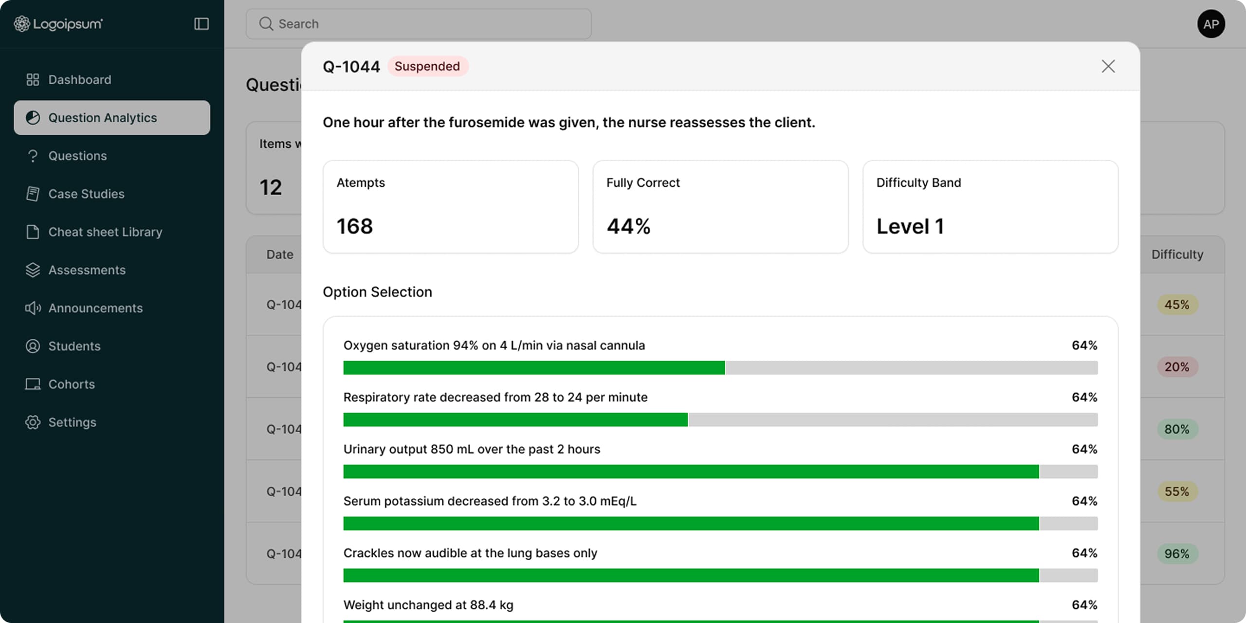Click the Respiratory rate option progress bar
Image resolution: width=1246 pixels, height=623 pixels.
coord(720,420)
